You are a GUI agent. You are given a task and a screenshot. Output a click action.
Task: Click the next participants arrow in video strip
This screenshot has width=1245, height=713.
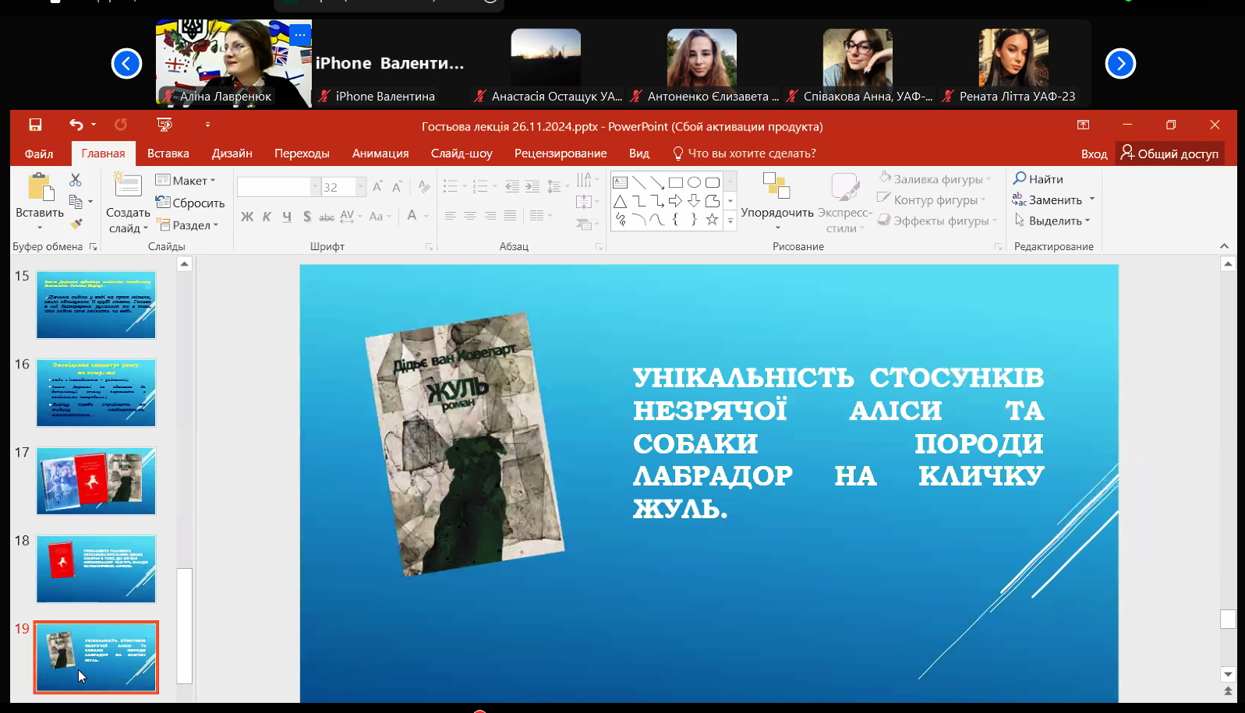(1120, 64)
